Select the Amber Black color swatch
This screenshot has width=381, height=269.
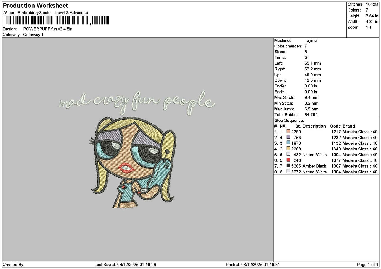[288, 165]
